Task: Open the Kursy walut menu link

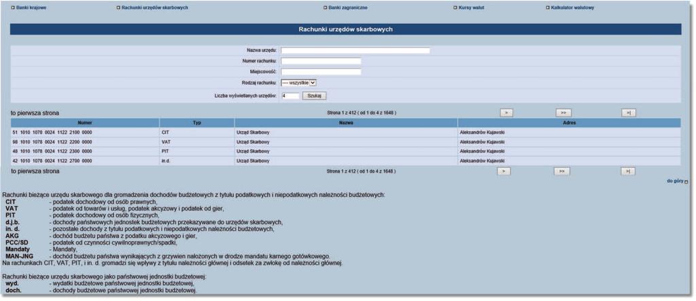Action: click(472, 7)
